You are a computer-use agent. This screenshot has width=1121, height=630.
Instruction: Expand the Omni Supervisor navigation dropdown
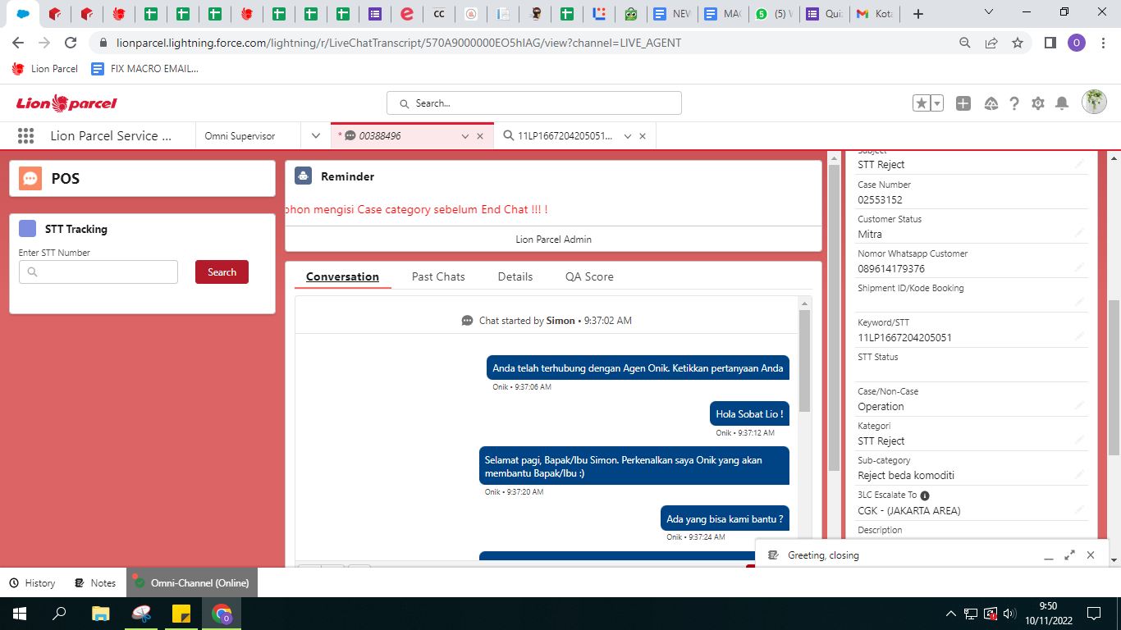pos(316,136)
